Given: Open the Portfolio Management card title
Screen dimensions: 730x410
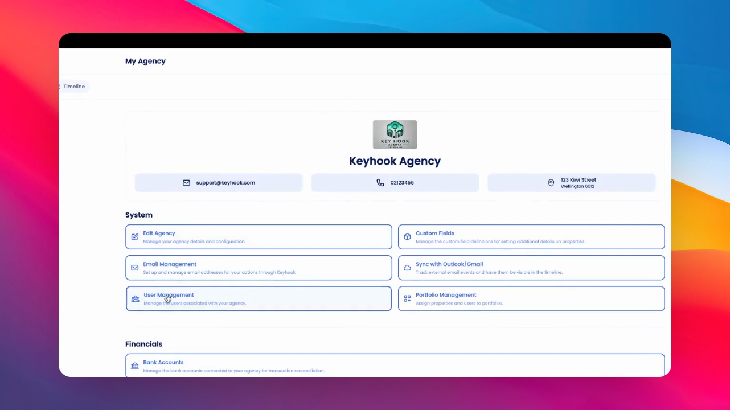Looking at the screenshot, I should tap(446, 295).
